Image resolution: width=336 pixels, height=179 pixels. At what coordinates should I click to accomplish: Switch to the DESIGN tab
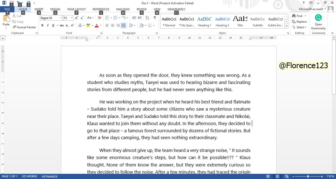[55, 9]
